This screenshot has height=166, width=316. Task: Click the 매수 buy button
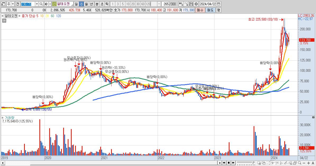tap(200, 10)
